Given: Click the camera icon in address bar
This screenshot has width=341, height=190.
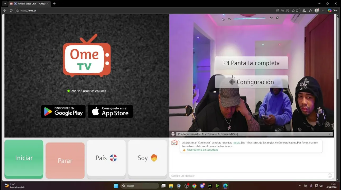Looking at the screenshot, I should pos(298,11).
